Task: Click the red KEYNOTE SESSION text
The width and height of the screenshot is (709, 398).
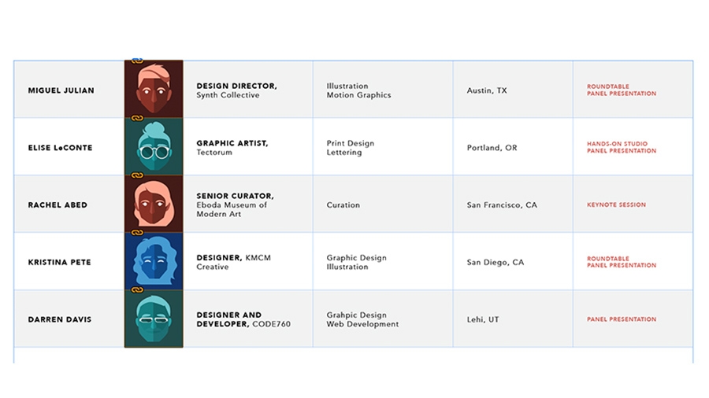Action: point(616,205)
